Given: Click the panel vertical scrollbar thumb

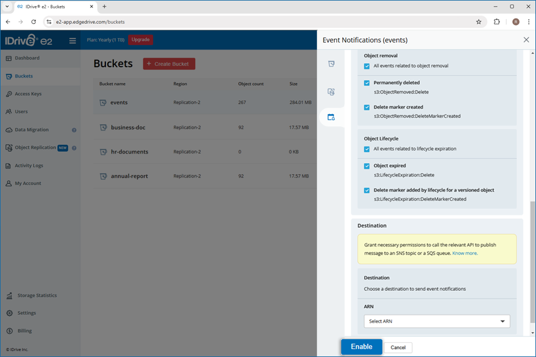Looking at the screenshot, I should click(532, 262).
